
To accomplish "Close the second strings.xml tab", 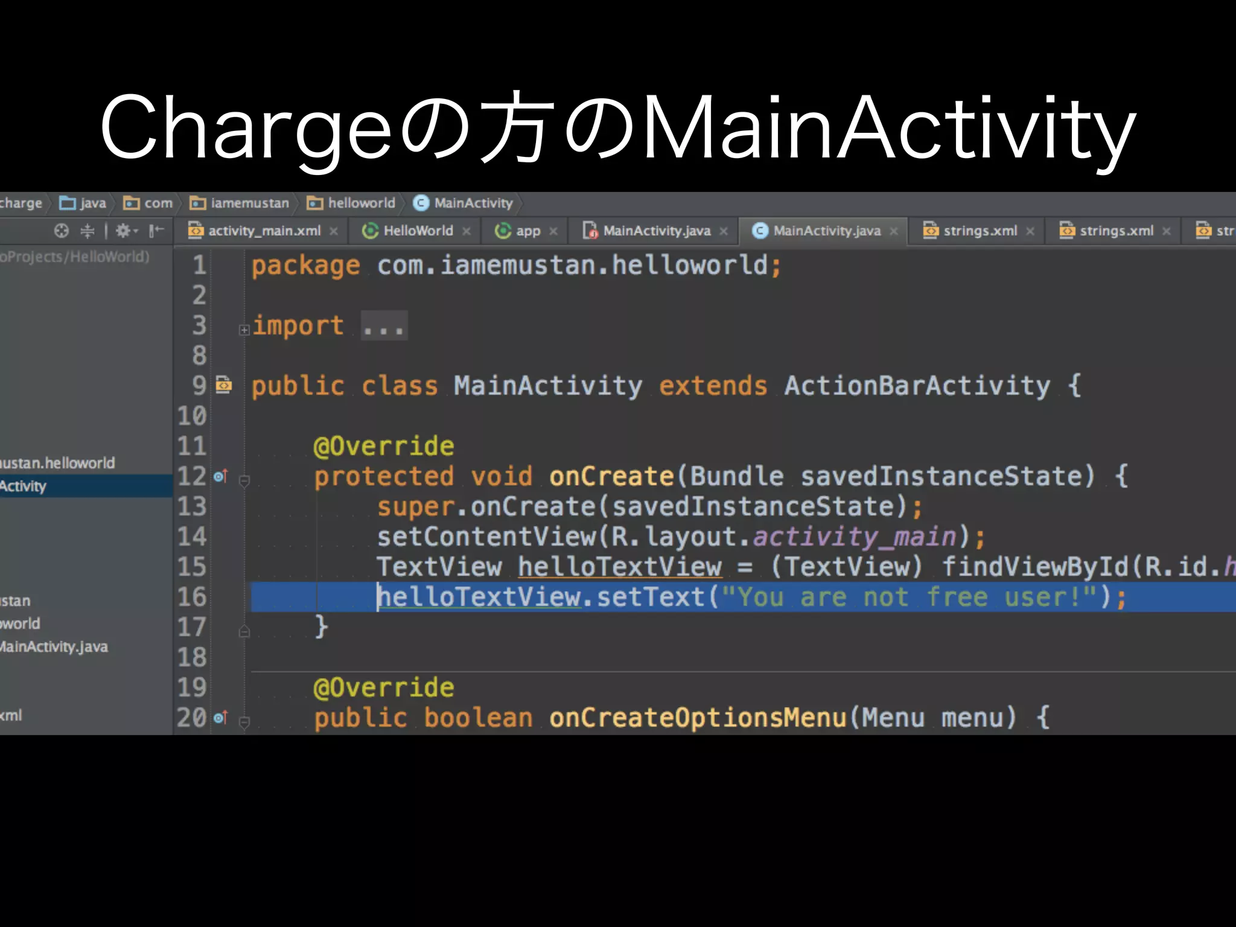I will (x=1167, y=231).
